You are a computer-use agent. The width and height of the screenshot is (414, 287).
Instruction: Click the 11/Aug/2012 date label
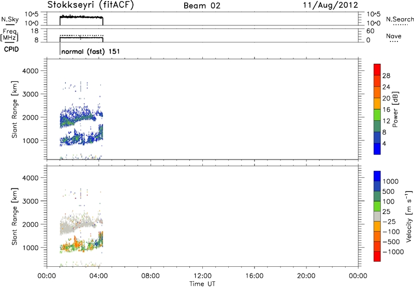tap(330, 5)
